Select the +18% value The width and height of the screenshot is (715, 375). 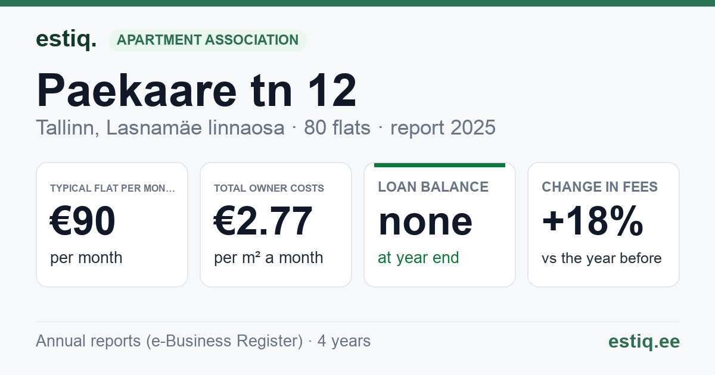[x=593, y=221]
